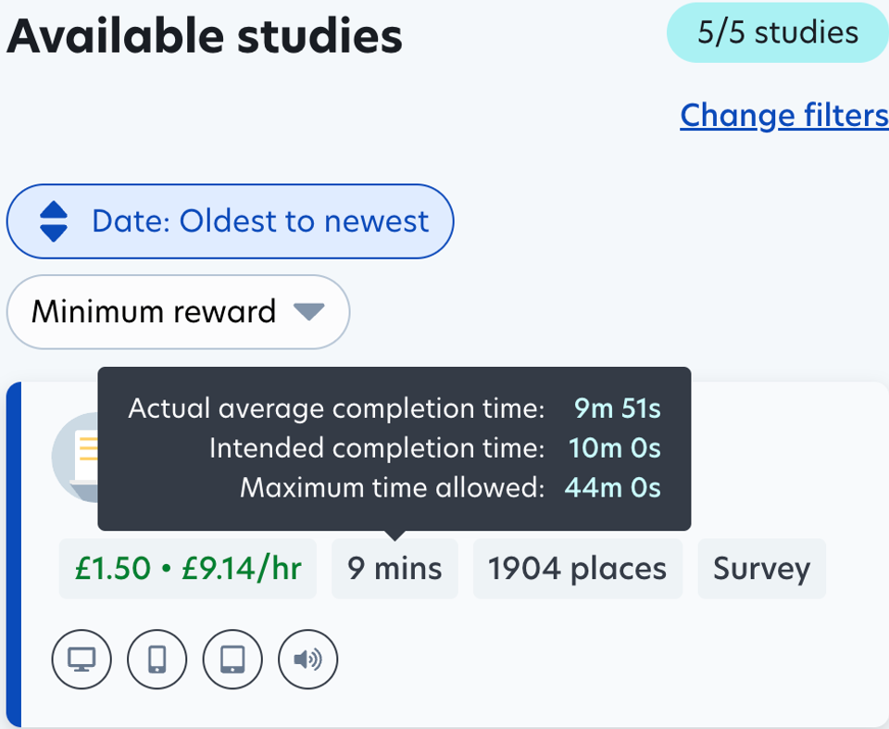Click the 9 mins duration tag
The width and height of the screenshot is (889, 729).
[394, 569]
